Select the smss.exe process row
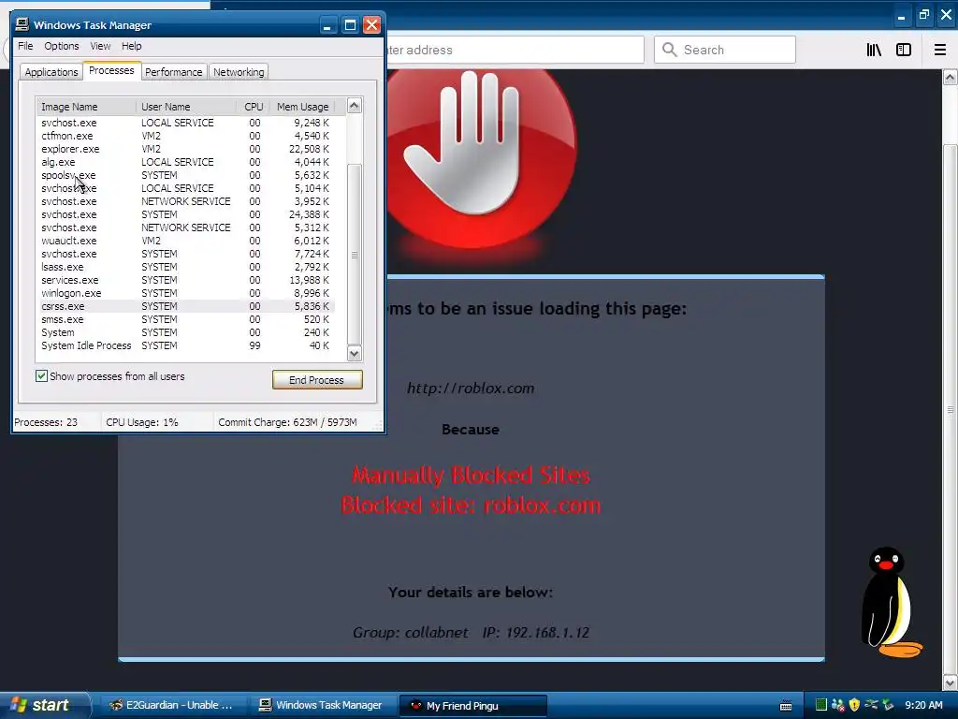Screen dimensions: 958x719 [x=186, y=319]
